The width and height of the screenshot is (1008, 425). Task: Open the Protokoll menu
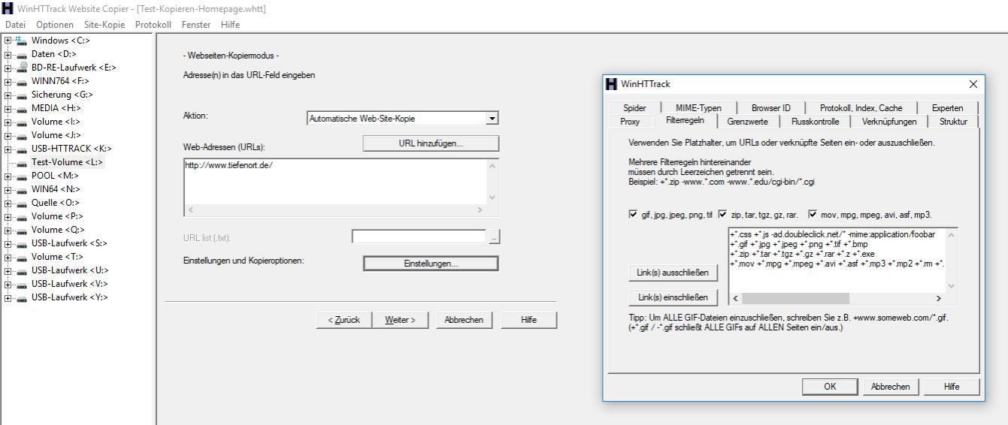pyautogui.click(x=153, y=25)
